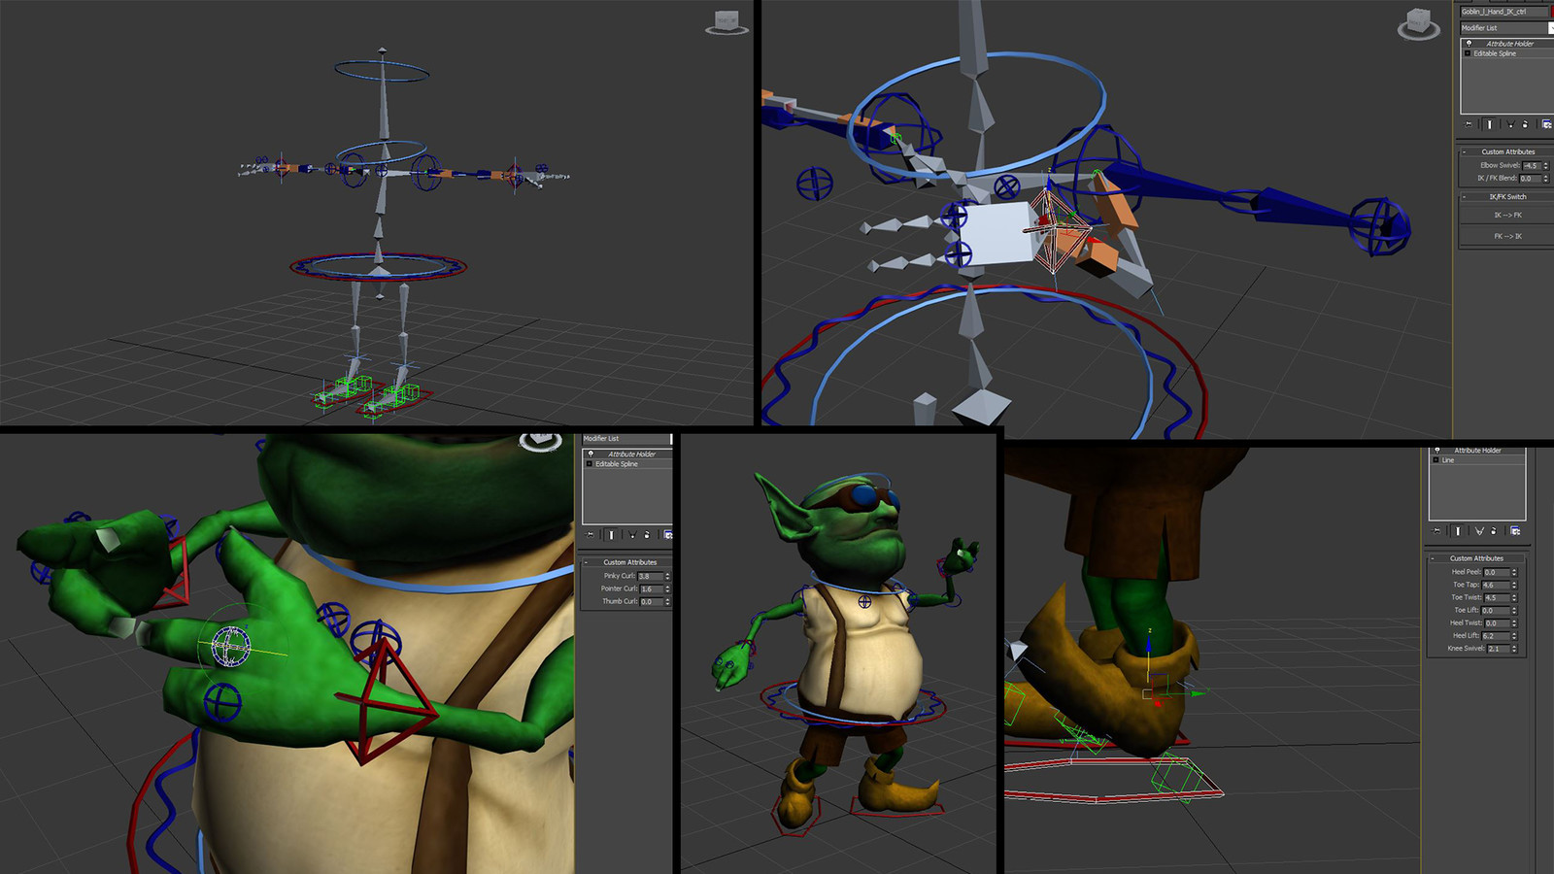This screenshot has width=1554, height=874.
Task: Click the Elbow Swivel value field
Action: [1532, 166]
